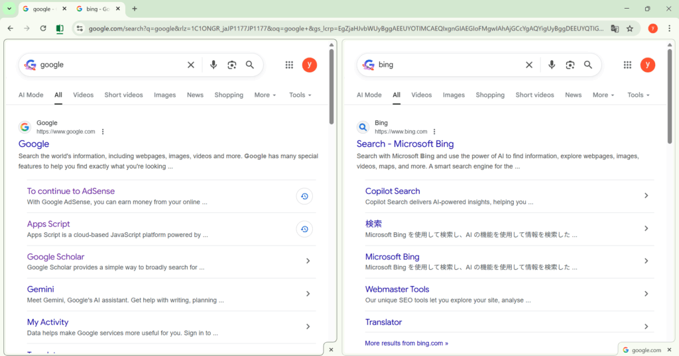The width and height of the screenshot is (679, 356).
Task: Close the google browser tab
Action: 64,9
